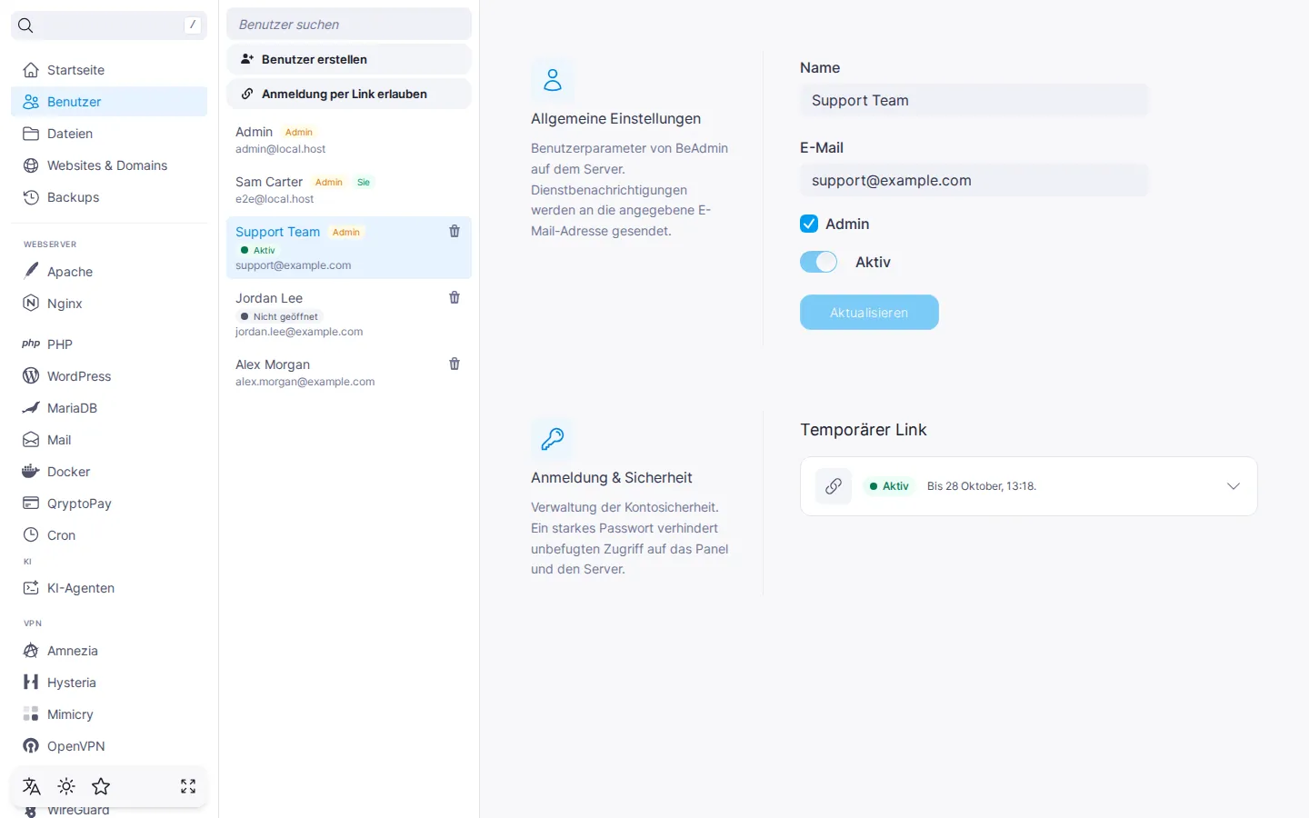Open PHP in the sidebar
This screenshot has width=1309, height=818.
pyautogui.click(x=109, y=344)
